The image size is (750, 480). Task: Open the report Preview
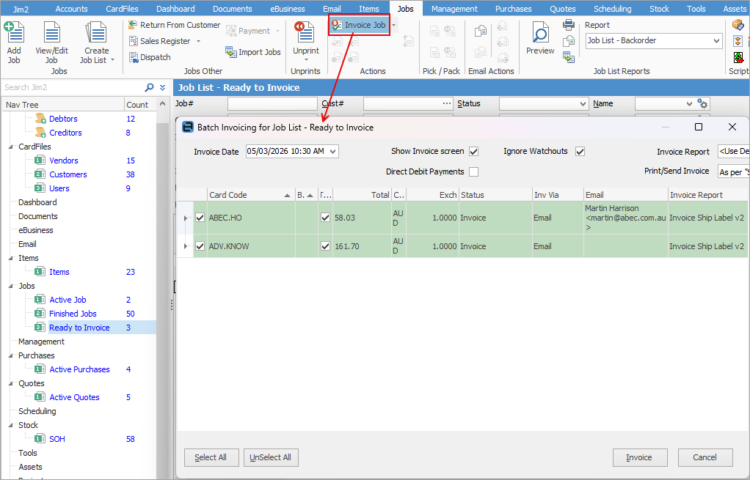click(540, 38)
